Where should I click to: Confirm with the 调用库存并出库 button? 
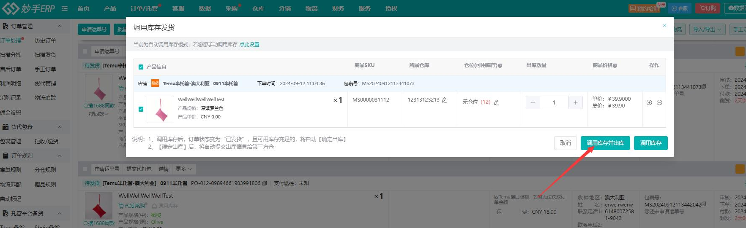(605, 143)
